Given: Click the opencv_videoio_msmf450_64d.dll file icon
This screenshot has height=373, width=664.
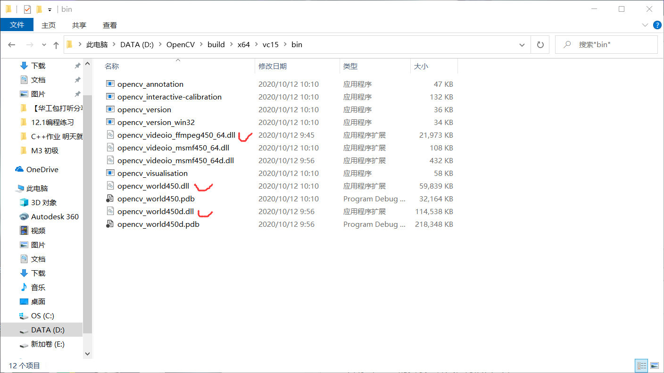Looking at the screenshot, I should tap(110, 160).
